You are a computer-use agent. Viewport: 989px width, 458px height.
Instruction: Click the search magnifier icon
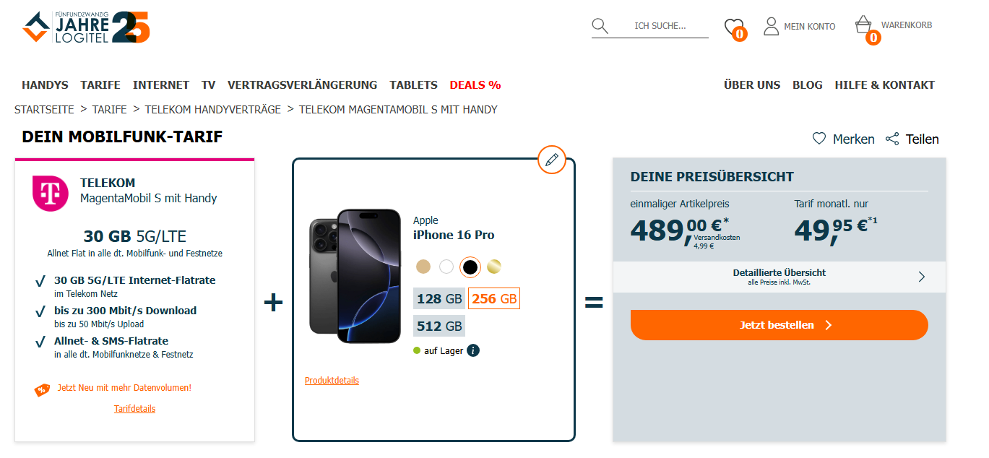click(x=600, y=27)
